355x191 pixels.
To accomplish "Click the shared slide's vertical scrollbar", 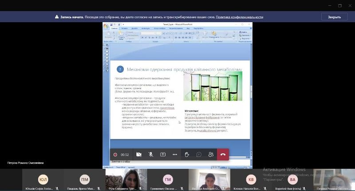I will (x=251, y=89).
